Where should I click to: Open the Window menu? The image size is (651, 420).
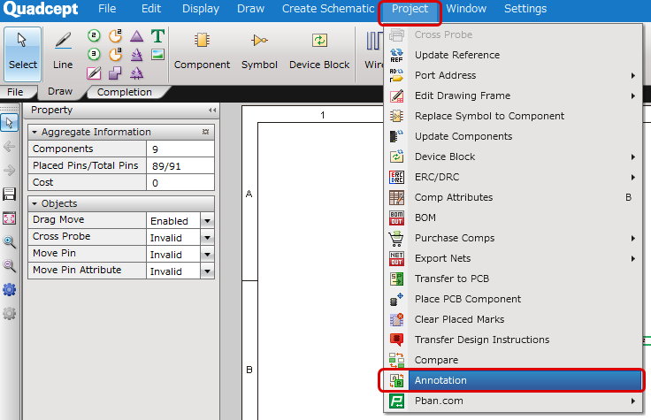pos(466,9)
